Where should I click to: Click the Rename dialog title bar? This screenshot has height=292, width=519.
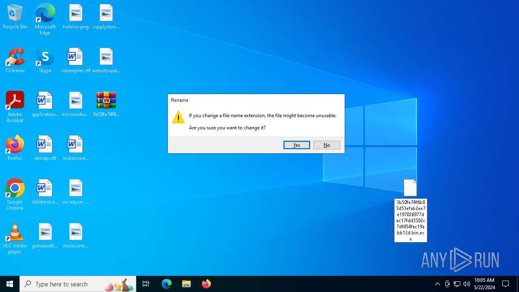(x=256, y=100)
